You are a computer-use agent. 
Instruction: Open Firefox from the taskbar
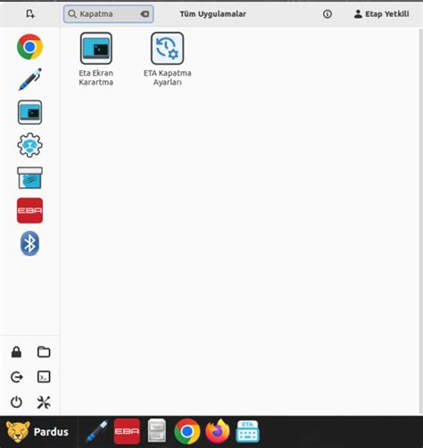click(218, 431)
